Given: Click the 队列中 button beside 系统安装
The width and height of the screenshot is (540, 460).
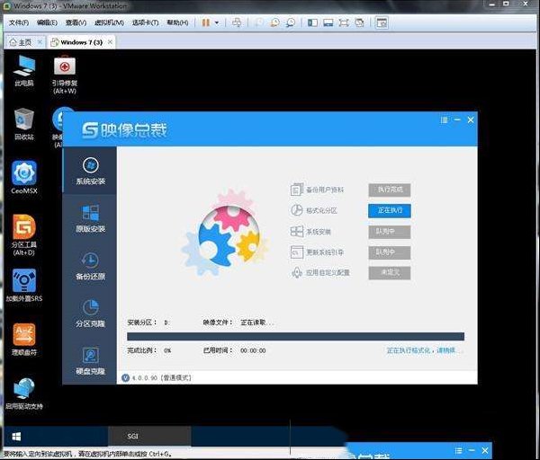Looking at the screenshot, I should point(390,232).
